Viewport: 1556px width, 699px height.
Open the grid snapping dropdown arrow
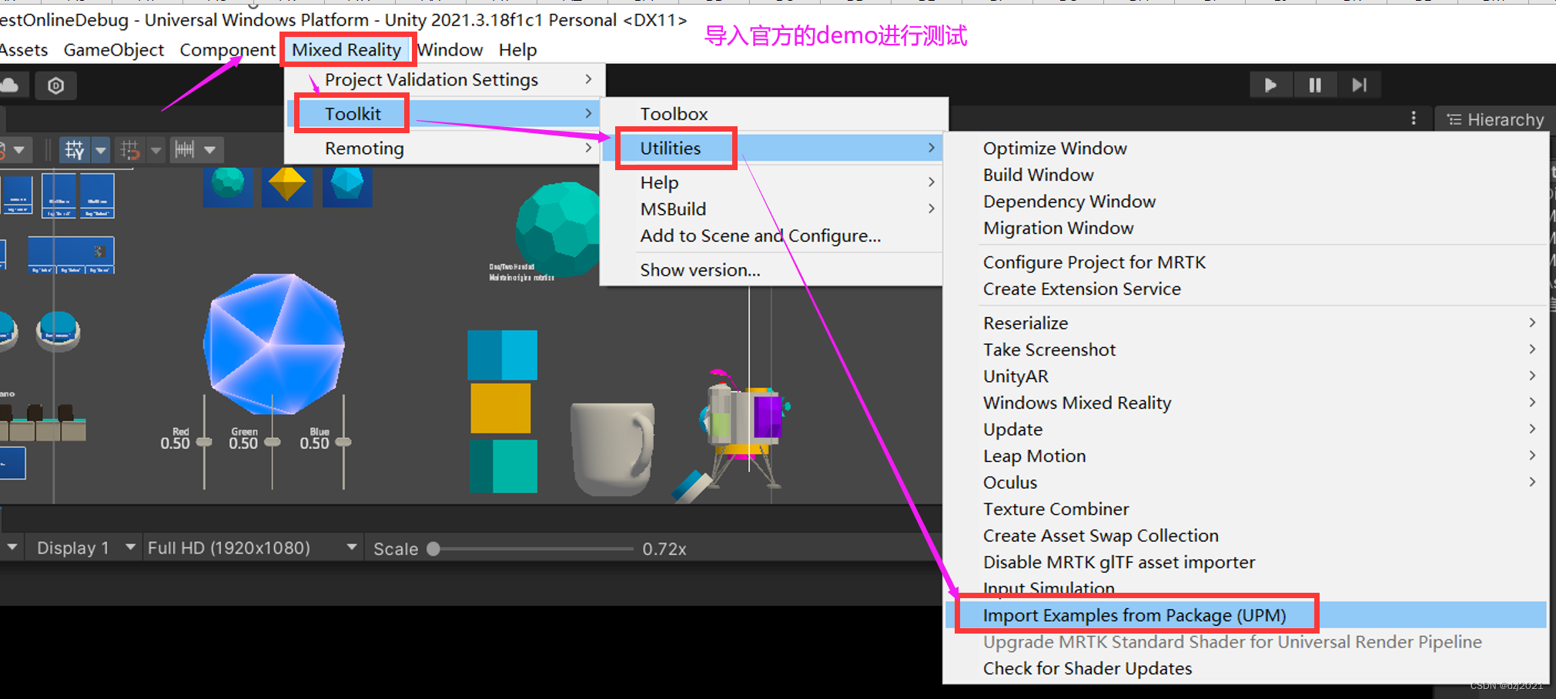(x=101, y=149)
